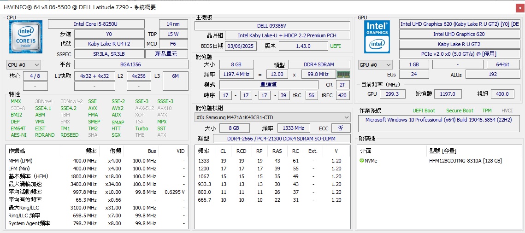Click the AVX-512 greyed feature label
This screenshot has width=525, height=233.
pos(145,108)
